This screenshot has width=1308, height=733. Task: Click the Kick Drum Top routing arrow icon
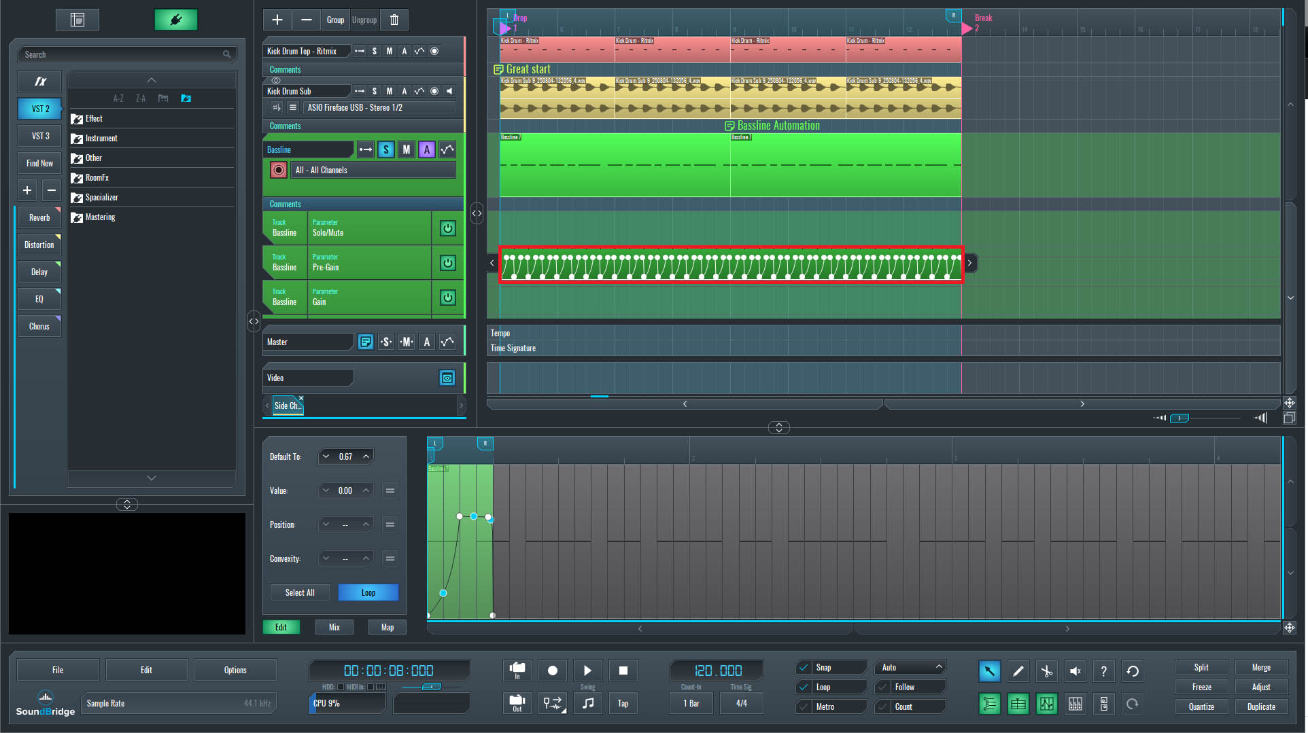pyautogui.click(x=360, y=51)
